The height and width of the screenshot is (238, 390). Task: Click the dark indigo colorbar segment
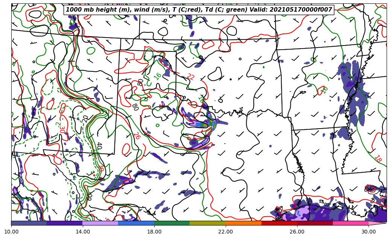pos(64,223)
